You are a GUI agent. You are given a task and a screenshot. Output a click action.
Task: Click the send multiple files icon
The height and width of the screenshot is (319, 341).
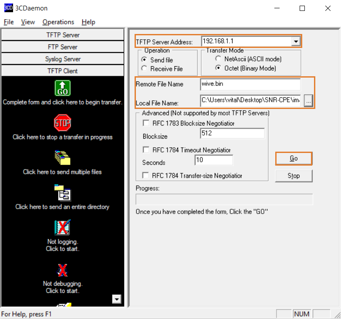63,157
